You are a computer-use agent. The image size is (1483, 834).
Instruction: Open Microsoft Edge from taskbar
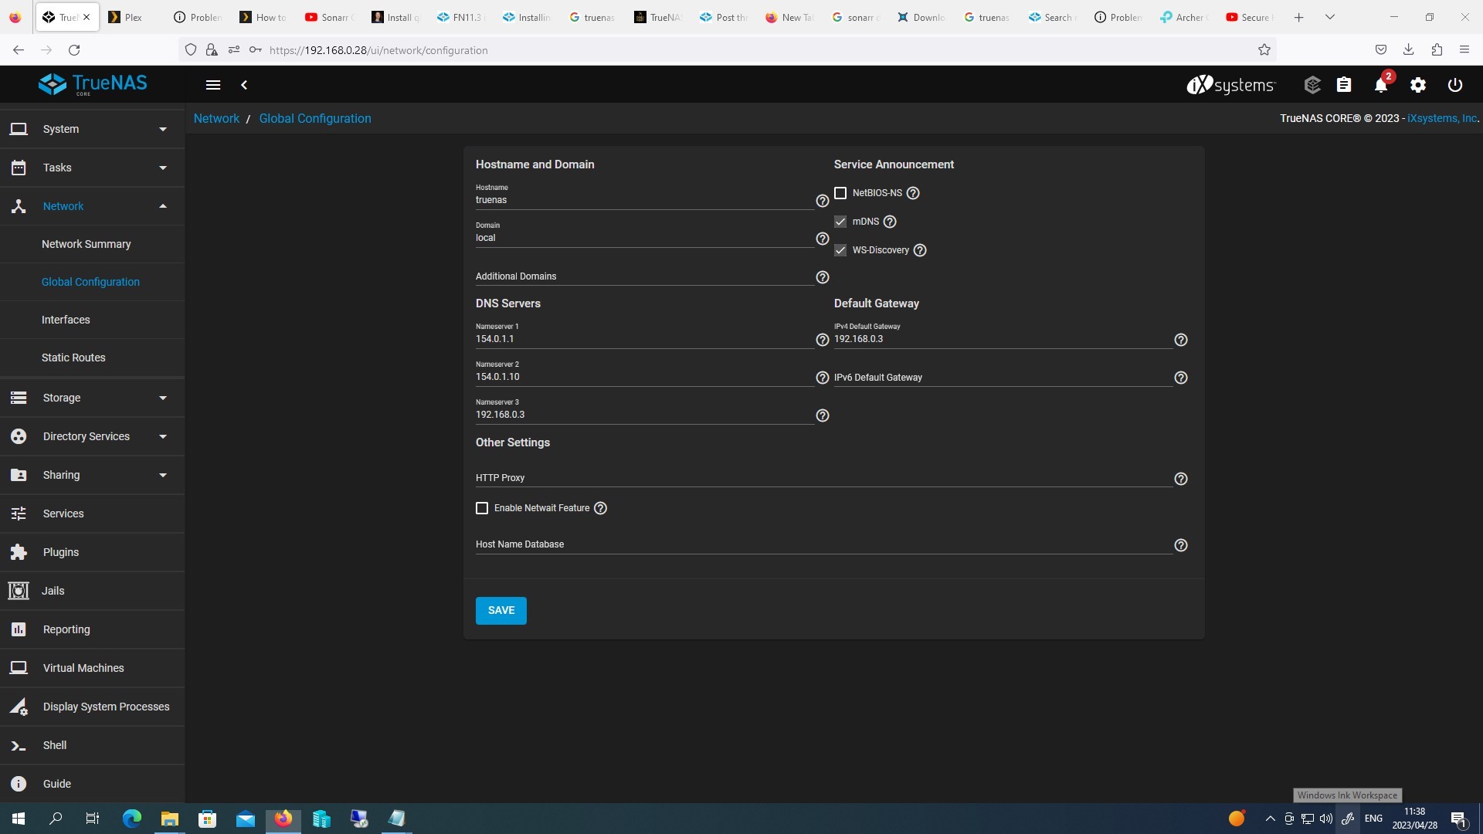131,819
